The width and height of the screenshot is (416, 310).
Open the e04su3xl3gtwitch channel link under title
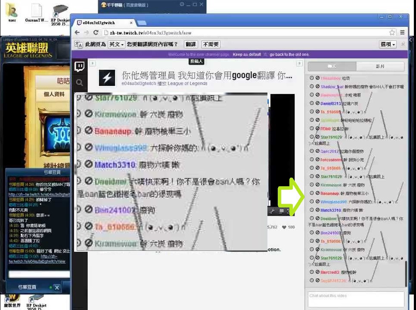139,83
